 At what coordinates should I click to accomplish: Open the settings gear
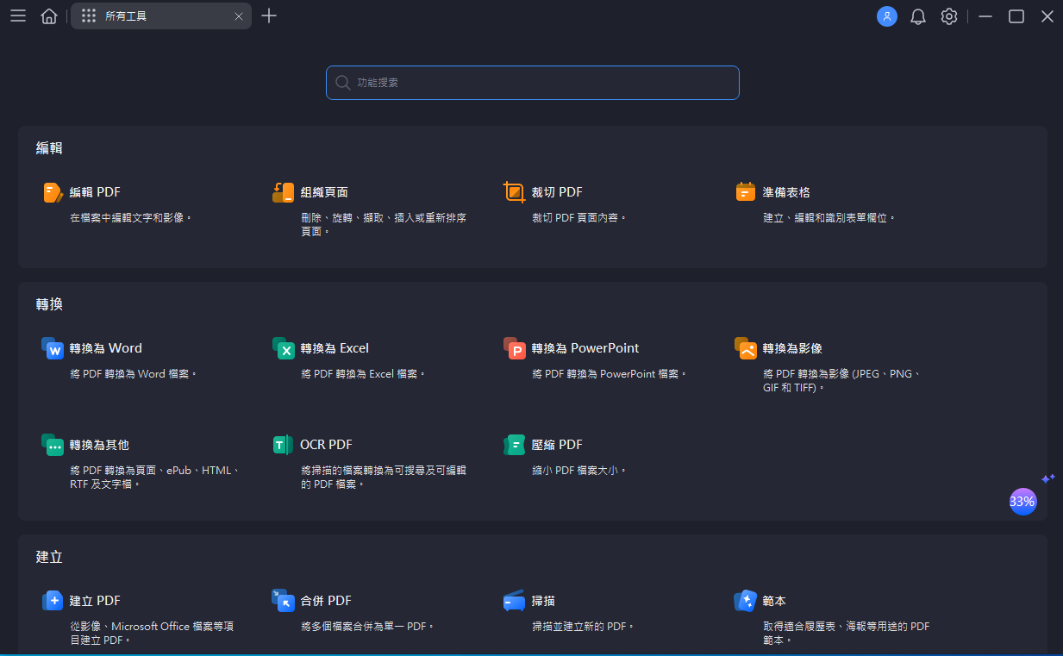[949, 16]
